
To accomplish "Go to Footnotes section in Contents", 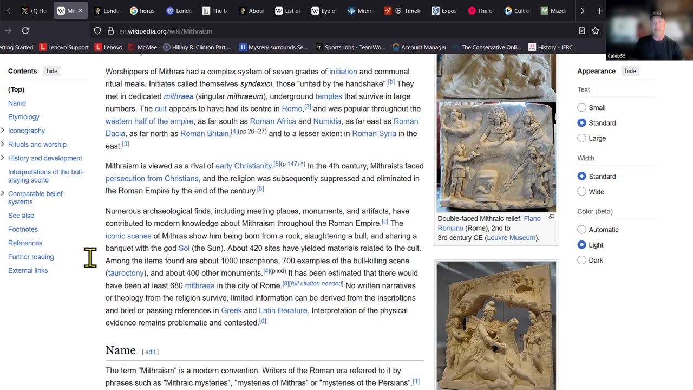I will [23, 230].
